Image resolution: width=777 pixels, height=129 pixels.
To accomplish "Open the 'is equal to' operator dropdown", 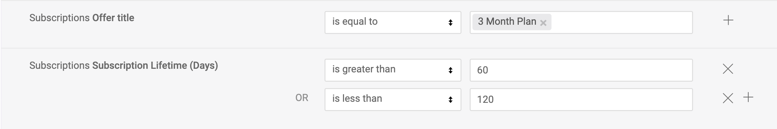I will click(x=393, y=23).
